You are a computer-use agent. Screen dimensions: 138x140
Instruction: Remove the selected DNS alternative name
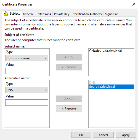(69, 109)
